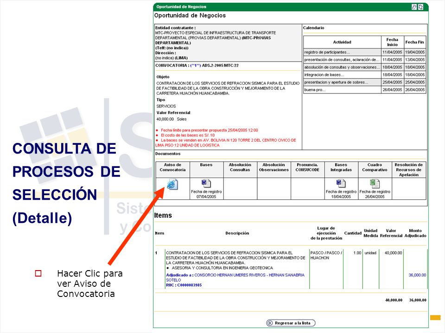Click 'Fecha de registro 18/04/2005' text
Image resolution: width=445 pixels, height=333 pixels.
341,194
